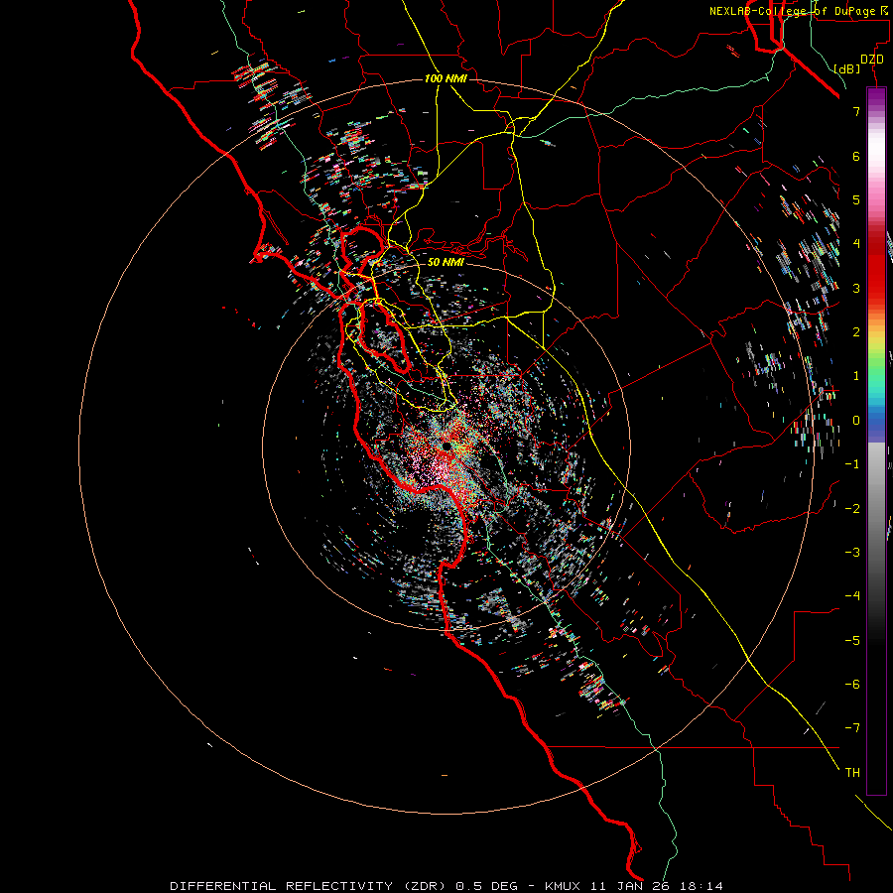893x893 pixels.
Task: Select the -7 dB scale value
Action: pyautogui.click(x=852, y=728)
